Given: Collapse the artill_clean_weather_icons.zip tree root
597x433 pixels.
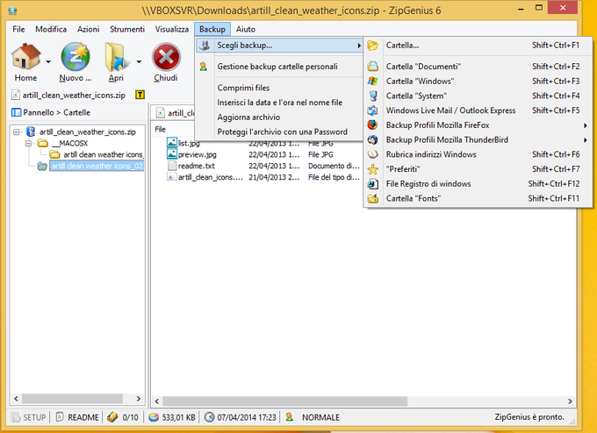Looking at the screenshot, I should 17,131.
